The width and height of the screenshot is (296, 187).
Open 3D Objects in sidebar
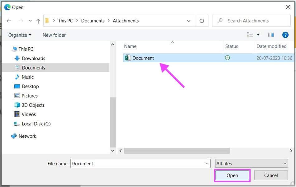tap(33, 105)
